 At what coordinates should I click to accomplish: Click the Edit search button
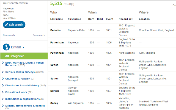point(14,24)
